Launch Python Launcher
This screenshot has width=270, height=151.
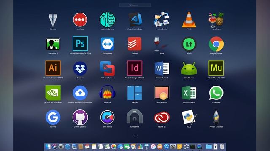[216, 117]
